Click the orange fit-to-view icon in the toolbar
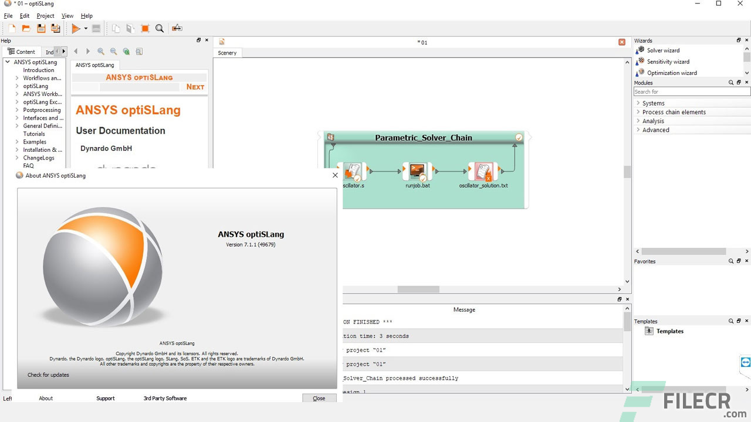This screenshot has height=422, width=751. [x=145, y=28]
